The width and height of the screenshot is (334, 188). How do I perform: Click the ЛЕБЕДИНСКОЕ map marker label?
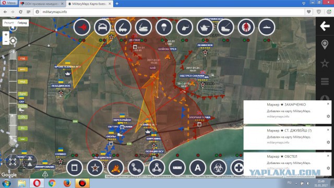61,86
